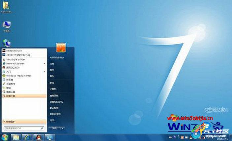Open 默认程序 (Default Programs)
The width and height of the screenshot is (232, 141).
click(54, 108)
